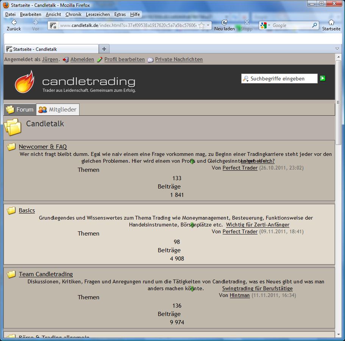The width and height of the screenshot is (345, 341).
Task: Open the Bearbeiten menu
Action: [x=31, y=14]
